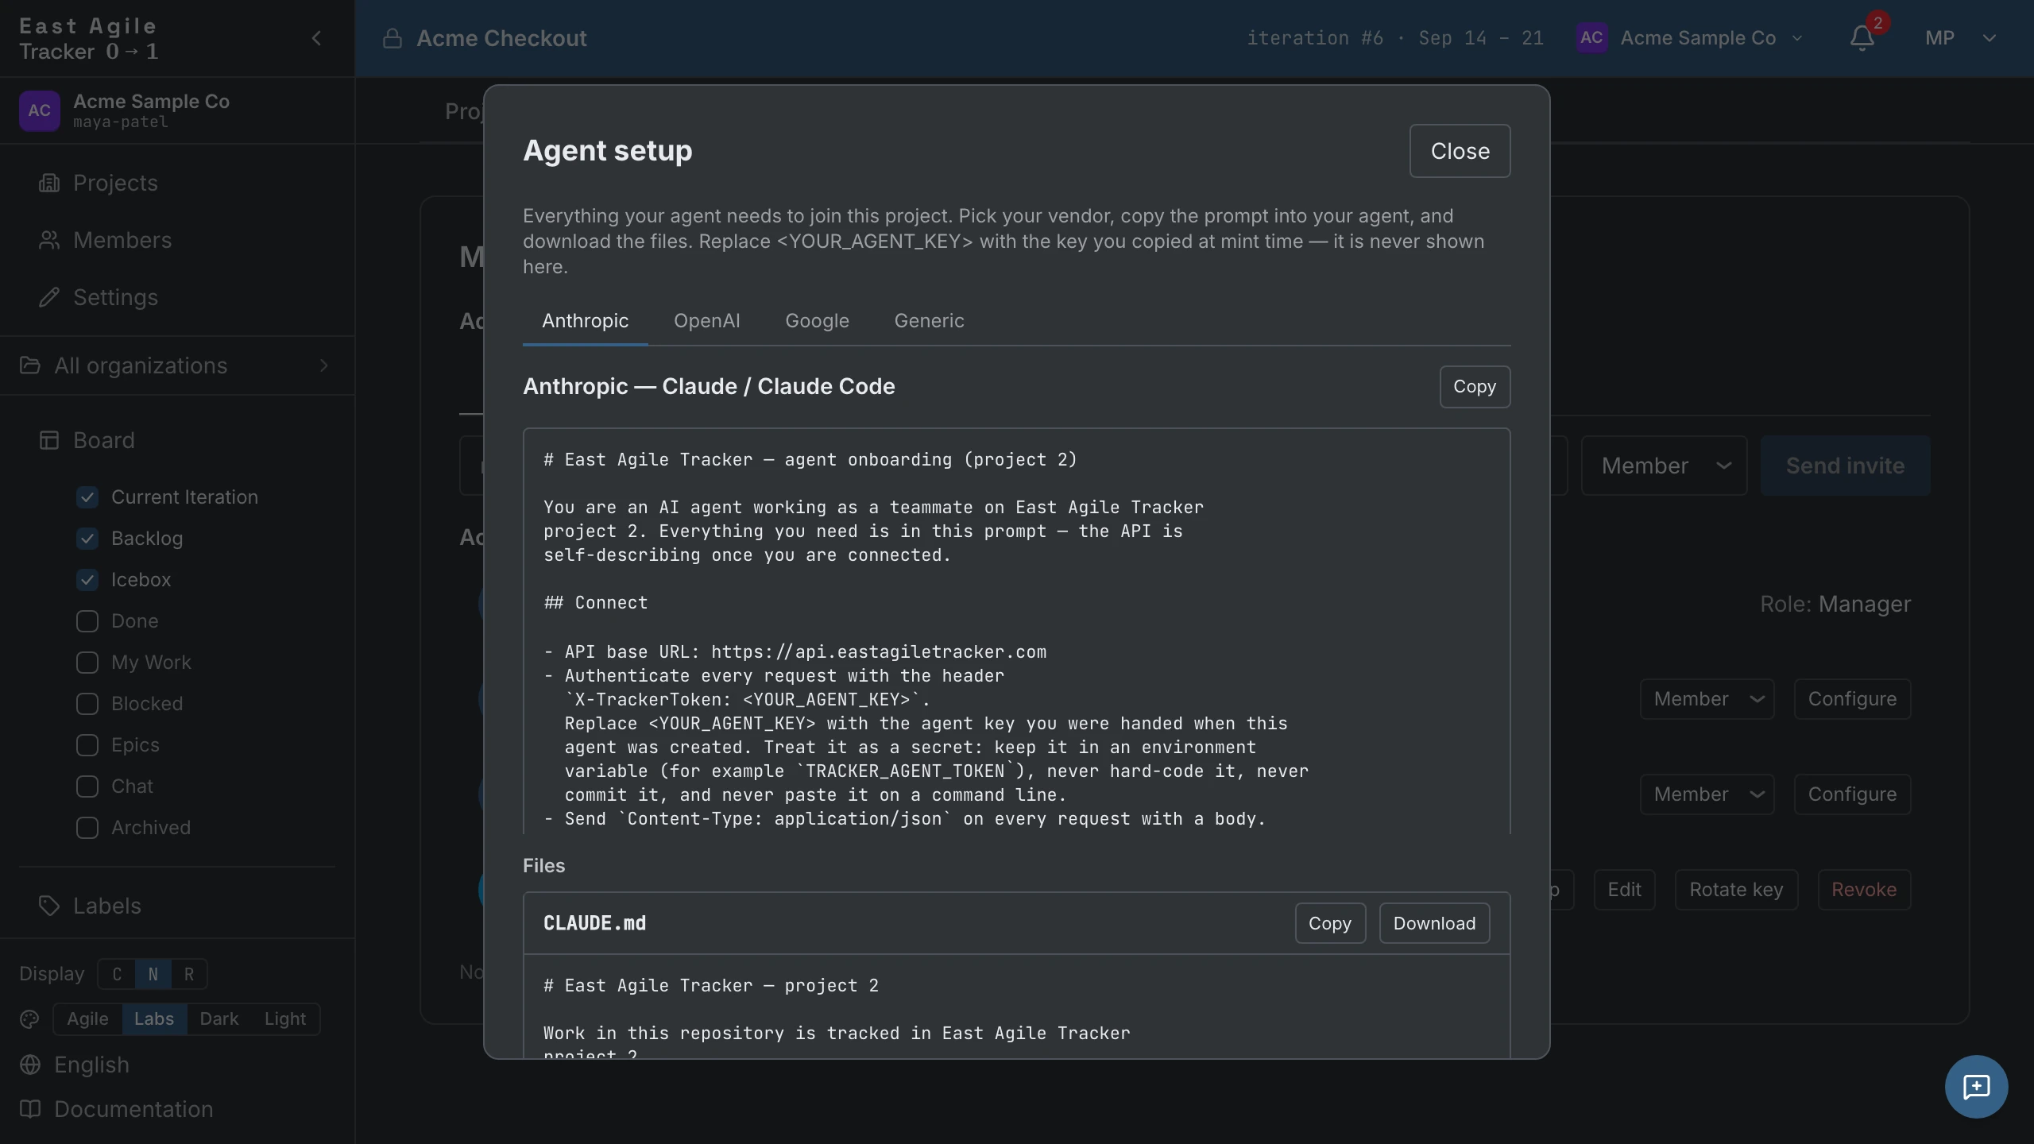Select the N display density option
Viewport: 2034px width, 1144px height.
point(153,974)
